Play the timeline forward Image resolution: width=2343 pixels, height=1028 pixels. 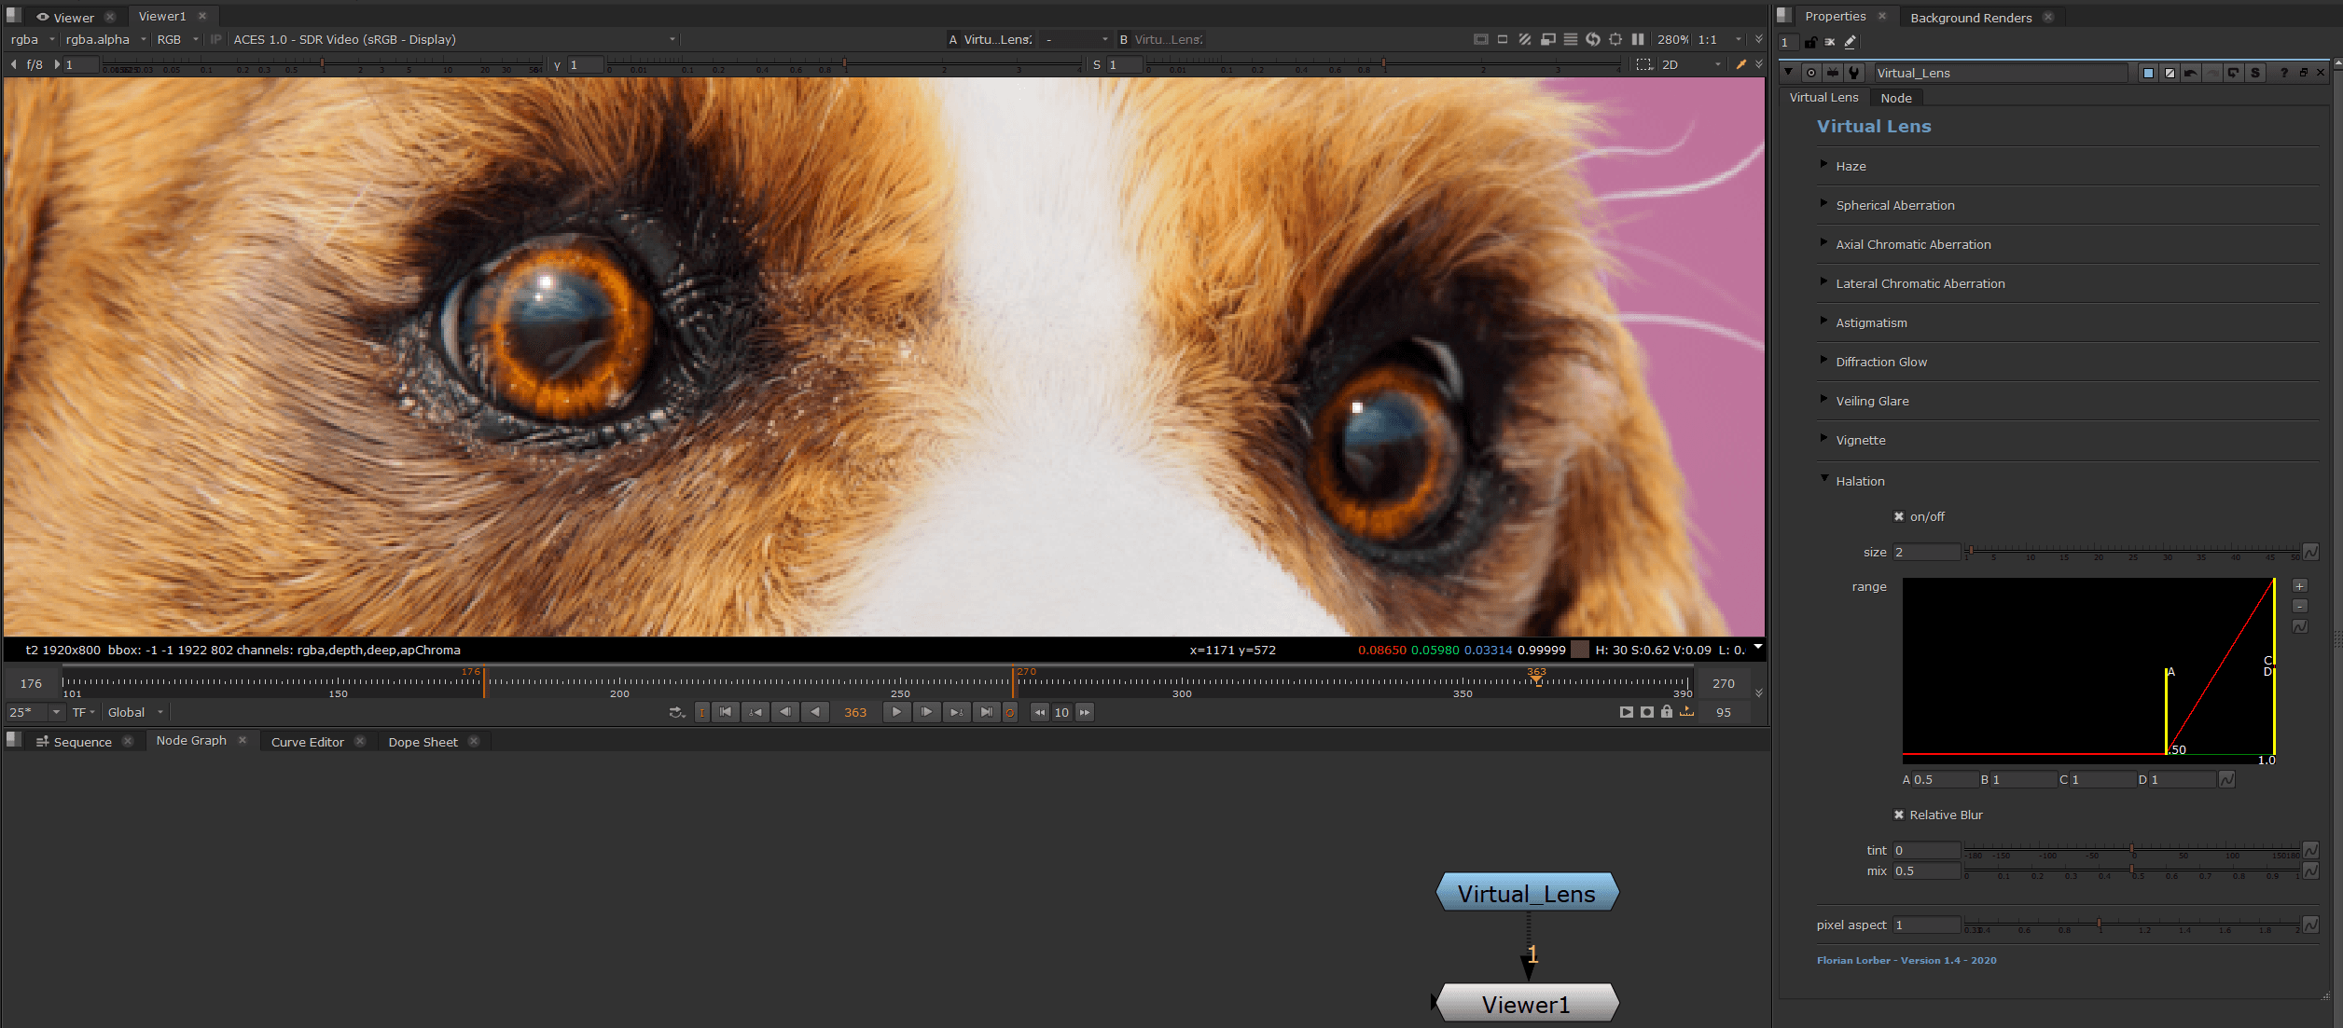(895, 712)
